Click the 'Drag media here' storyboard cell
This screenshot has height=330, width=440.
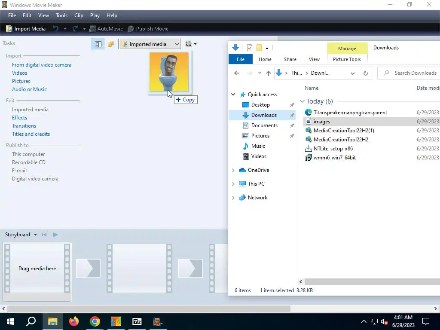(37, 269)
